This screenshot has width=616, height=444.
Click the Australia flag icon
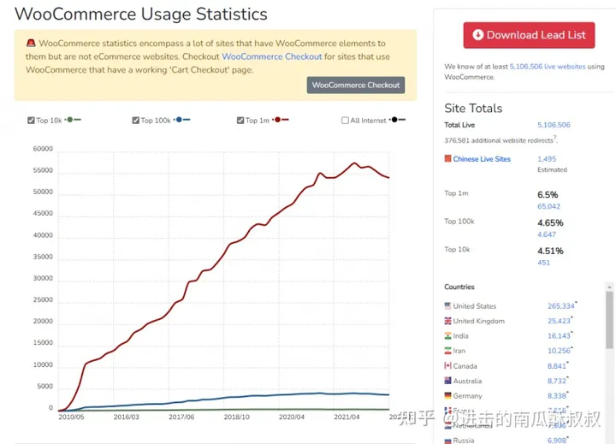pyautogui.click(x=447, y=381)
